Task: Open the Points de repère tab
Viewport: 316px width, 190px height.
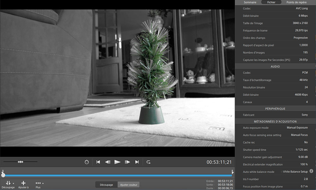Action: 296,2
